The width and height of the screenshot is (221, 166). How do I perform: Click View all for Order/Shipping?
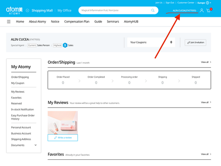(206, 62)
